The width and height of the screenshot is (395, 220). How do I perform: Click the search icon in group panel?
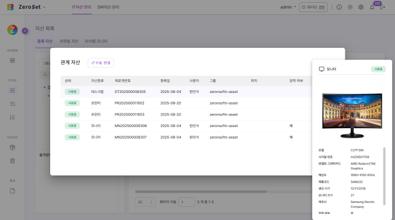[45, 75]
